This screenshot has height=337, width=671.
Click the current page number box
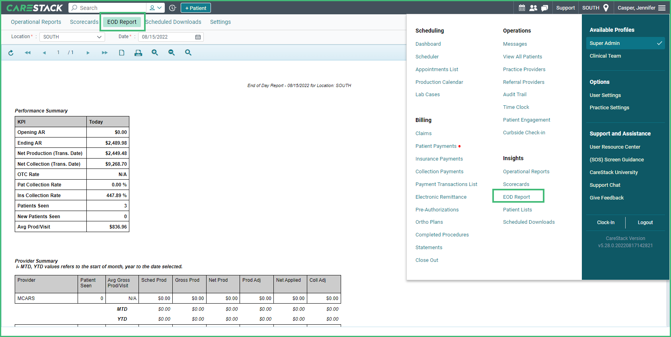coord(58,52)
